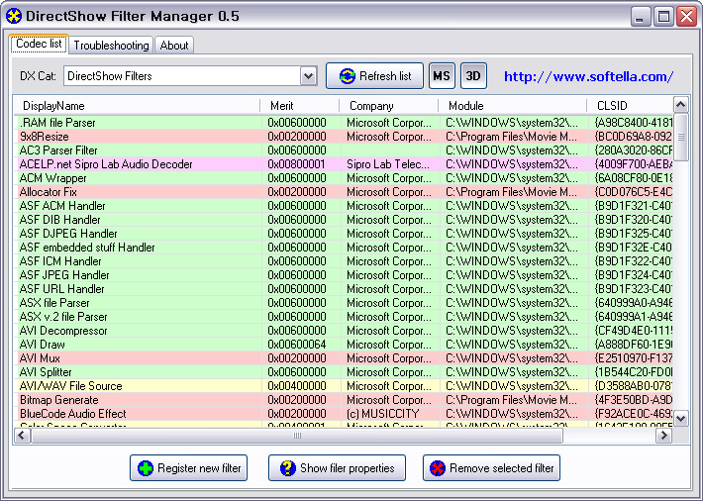This screenshot has width=703, height=501.
Task: Click the vertical scrollbar up arrow
Action: (681, 105)
